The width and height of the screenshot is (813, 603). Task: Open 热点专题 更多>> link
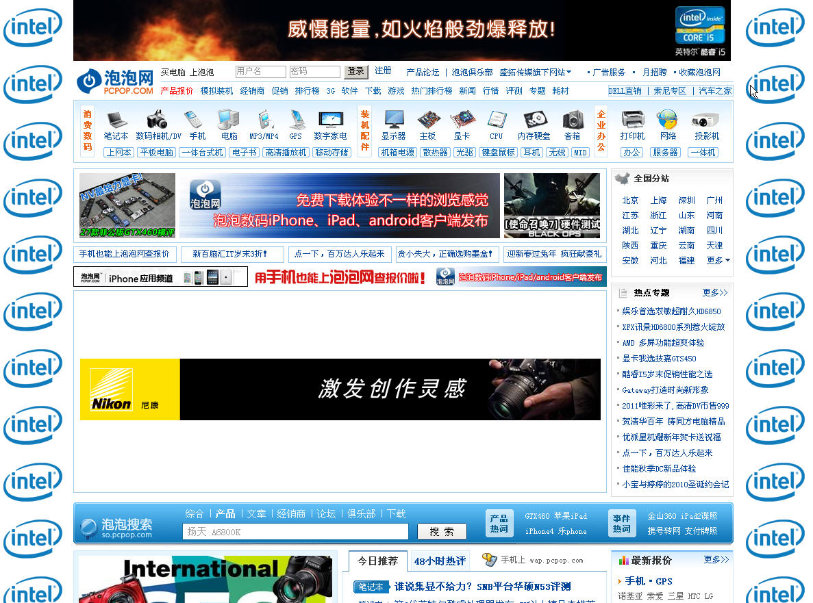(x=715, y=293)
